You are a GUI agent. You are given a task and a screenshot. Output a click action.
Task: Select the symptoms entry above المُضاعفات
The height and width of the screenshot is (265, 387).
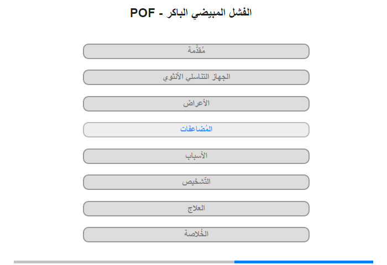tap(196, 104)
